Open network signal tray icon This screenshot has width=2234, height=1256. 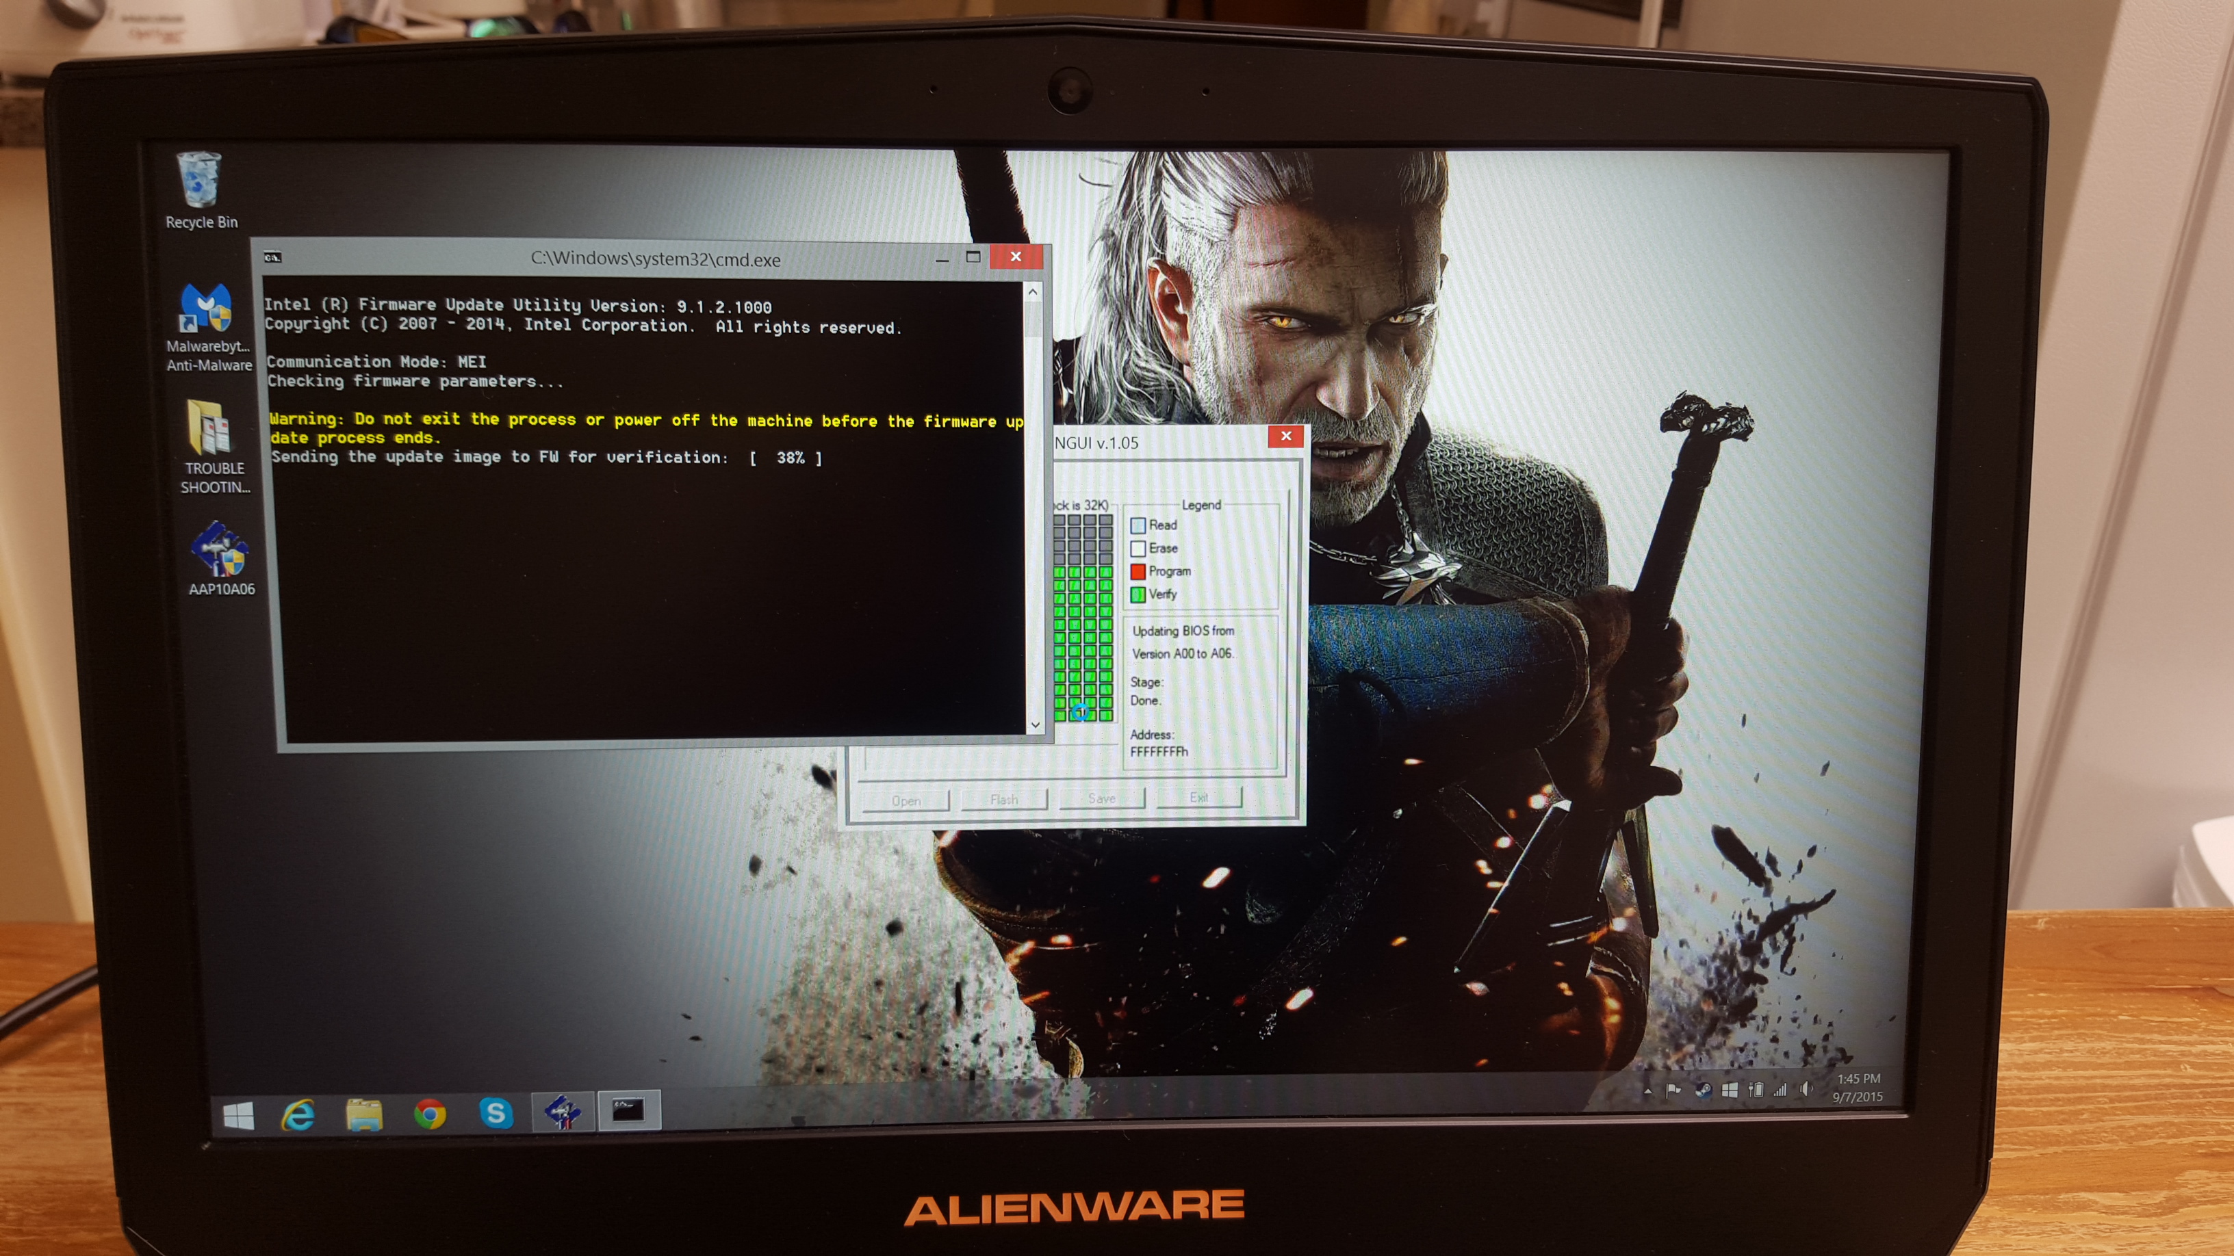pos(1780,1088)
